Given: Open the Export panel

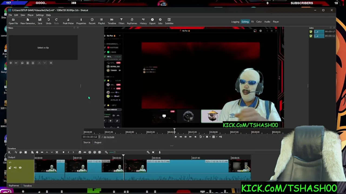Looking at the screenshot, I should pos(152,21).
